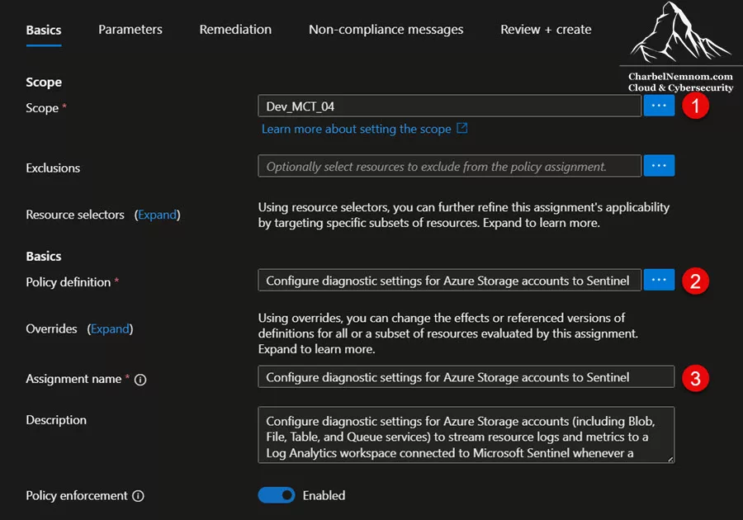Click the 'Using overrides' description text

(x=448, y=333)
